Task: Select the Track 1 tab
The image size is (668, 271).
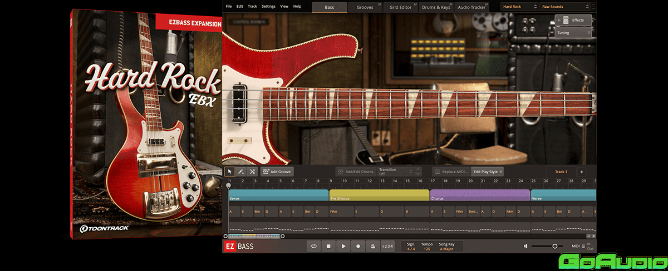Action: pyautogui.click(x=561, y=172)
